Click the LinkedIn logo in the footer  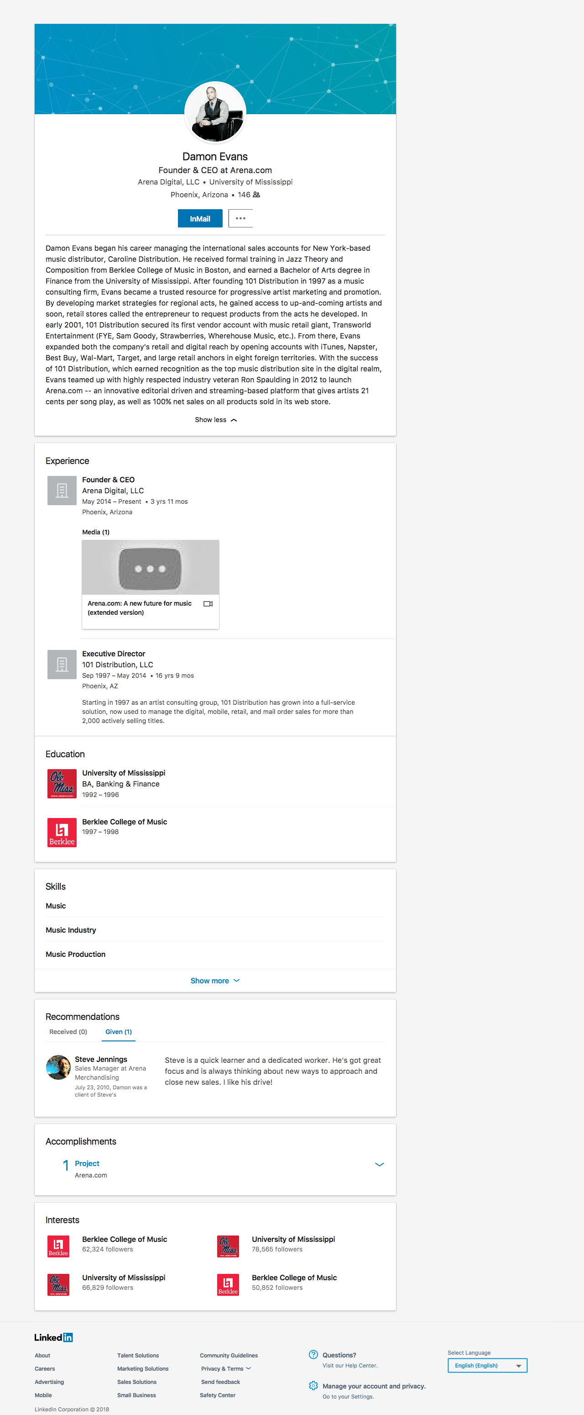[x=54, y=1337]
